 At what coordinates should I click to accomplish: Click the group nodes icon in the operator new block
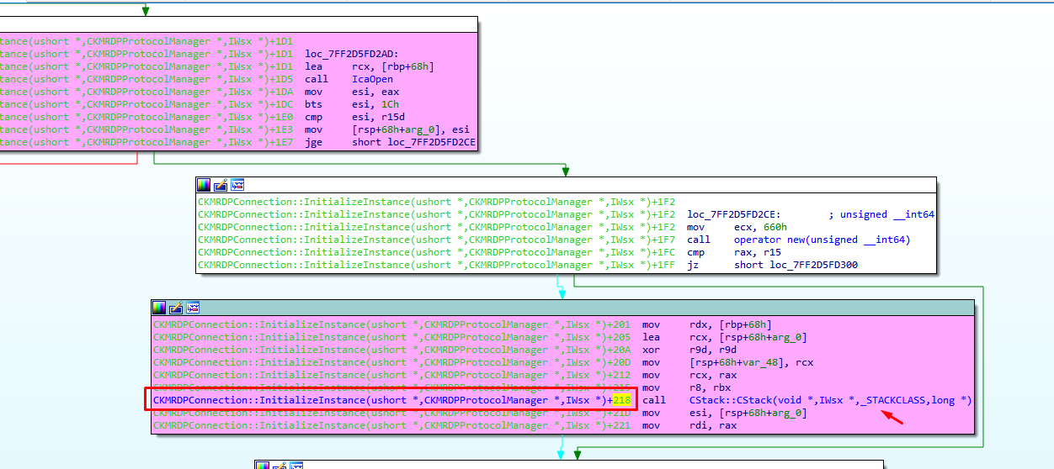tap(237, 185)
